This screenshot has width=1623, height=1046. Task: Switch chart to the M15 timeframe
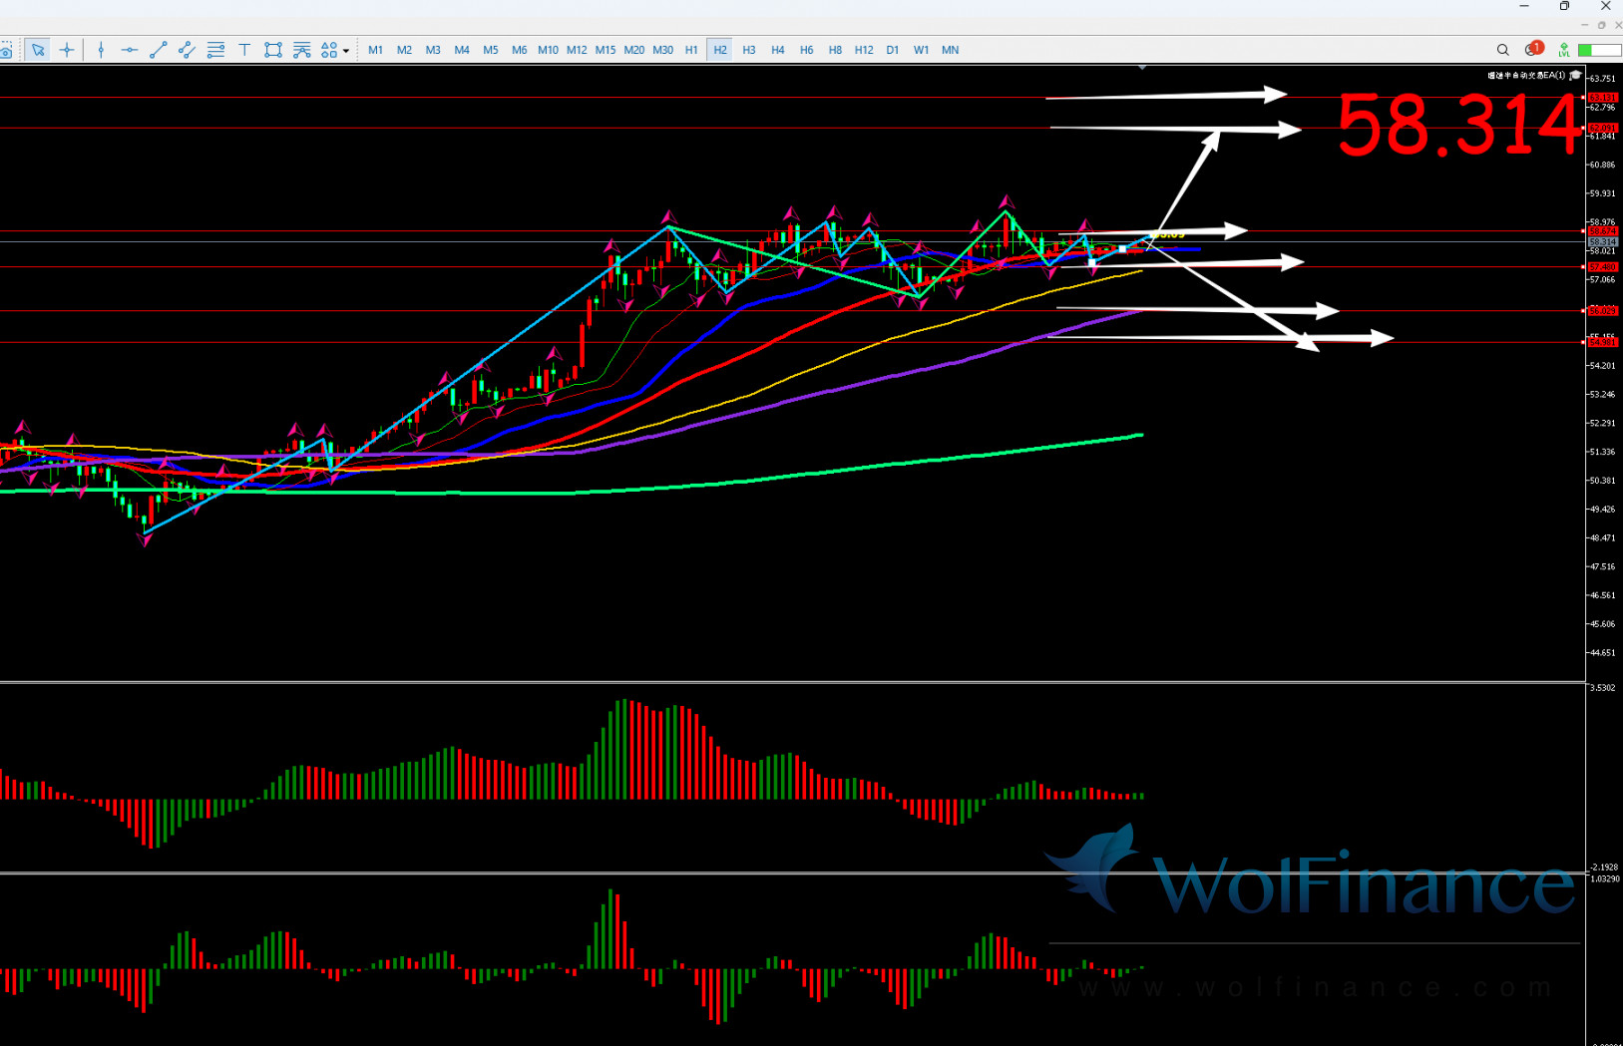click(x=606, y=50)
